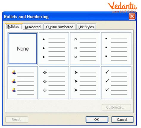Select the colorful picture bullet style
Viewport: 141px width, 128px height.
pos(23,83)
